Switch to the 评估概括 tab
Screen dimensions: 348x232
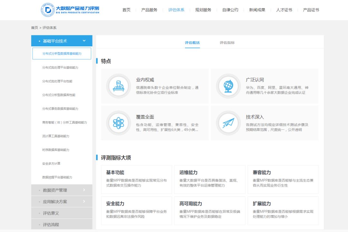[192, 42]
